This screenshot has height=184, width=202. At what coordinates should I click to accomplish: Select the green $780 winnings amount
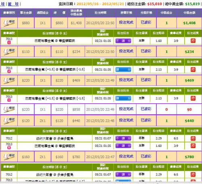pos(189,157)
